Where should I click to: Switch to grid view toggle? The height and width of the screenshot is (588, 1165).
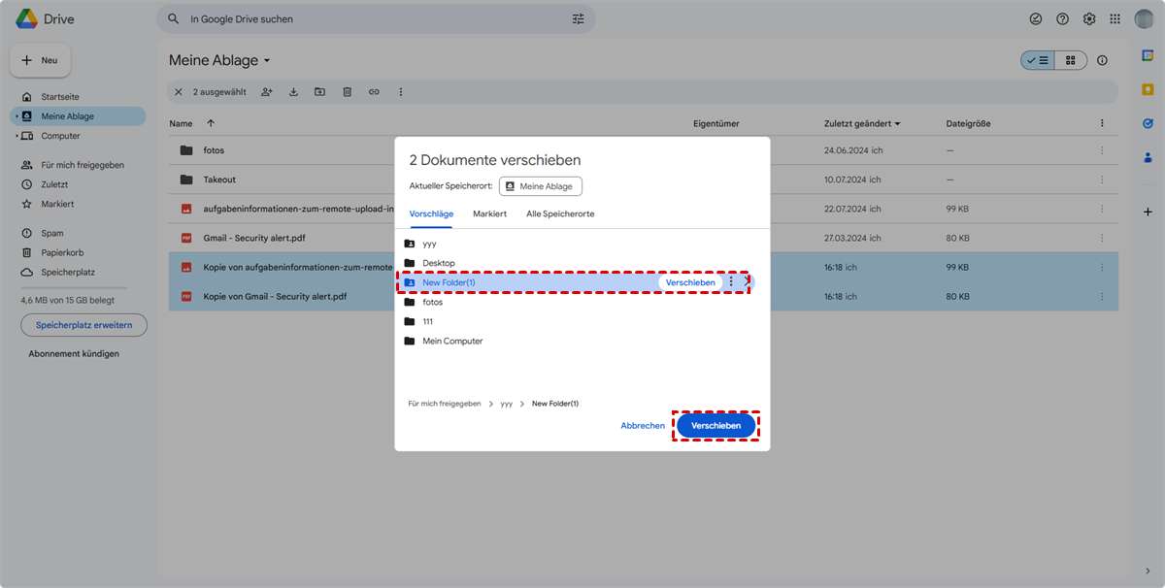1071,60
